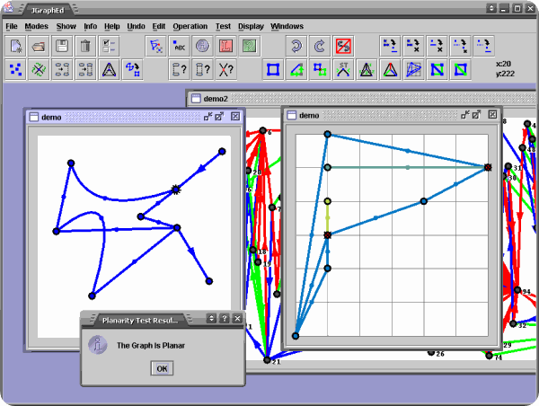
Task: Create a new graph document
Action: tap(15, 46)
